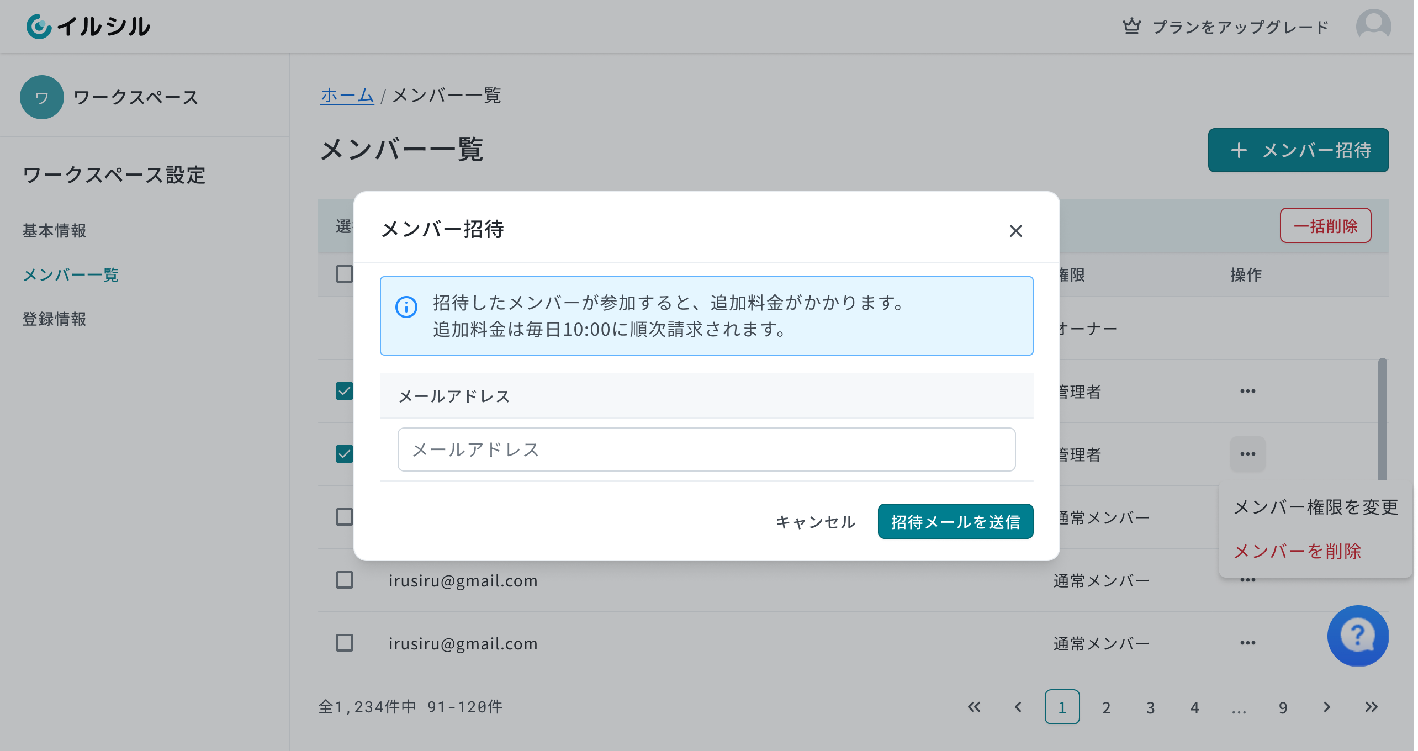Go to last page with double right chevron
Viewport: 1418px width, 751px height.
tap(1371, 707)
